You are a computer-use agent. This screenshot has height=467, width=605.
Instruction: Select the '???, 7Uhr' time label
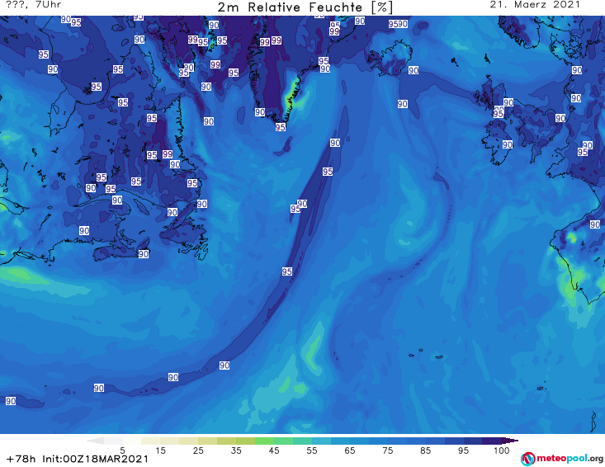coord(33,5)
